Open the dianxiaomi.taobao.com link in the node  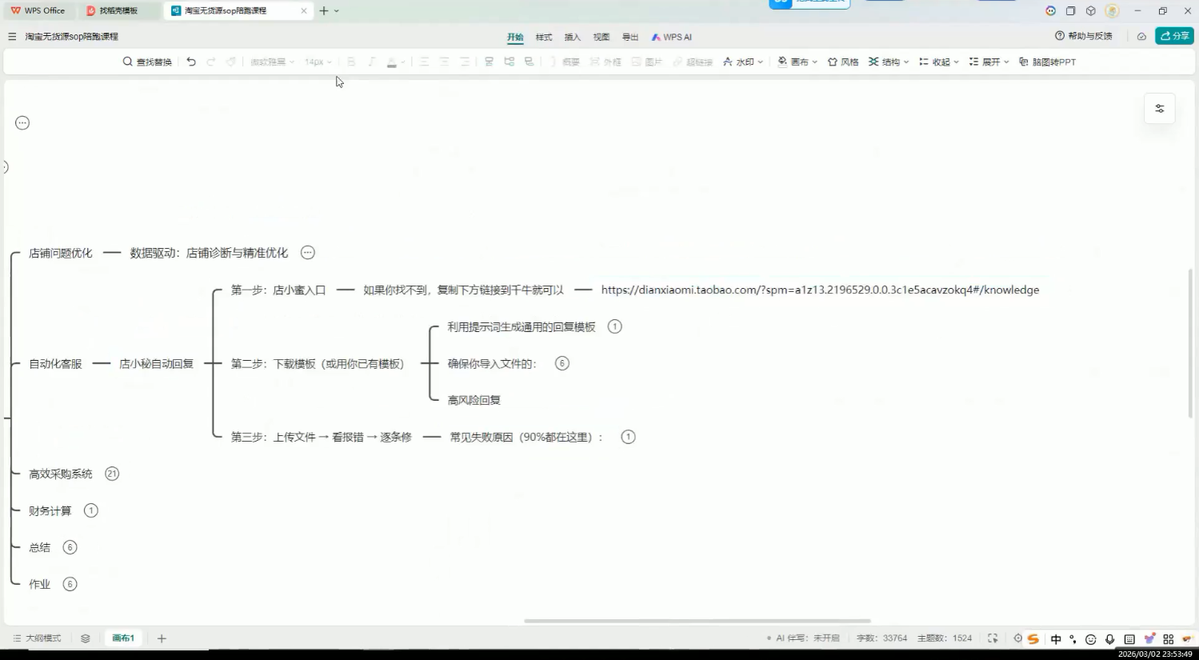tap(820, 290)
